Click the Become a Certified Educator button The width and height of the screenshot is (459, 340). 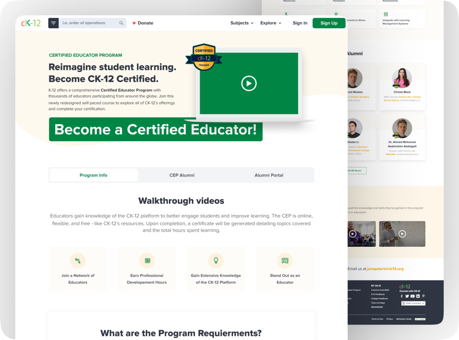point(156,129)
